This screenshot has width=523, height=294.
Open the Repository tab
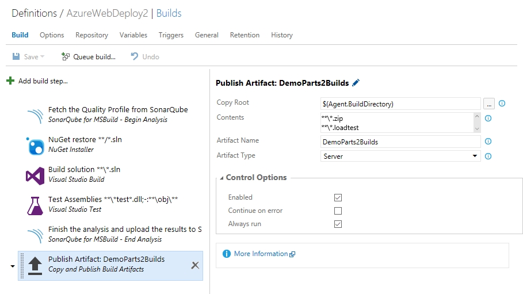91,35
